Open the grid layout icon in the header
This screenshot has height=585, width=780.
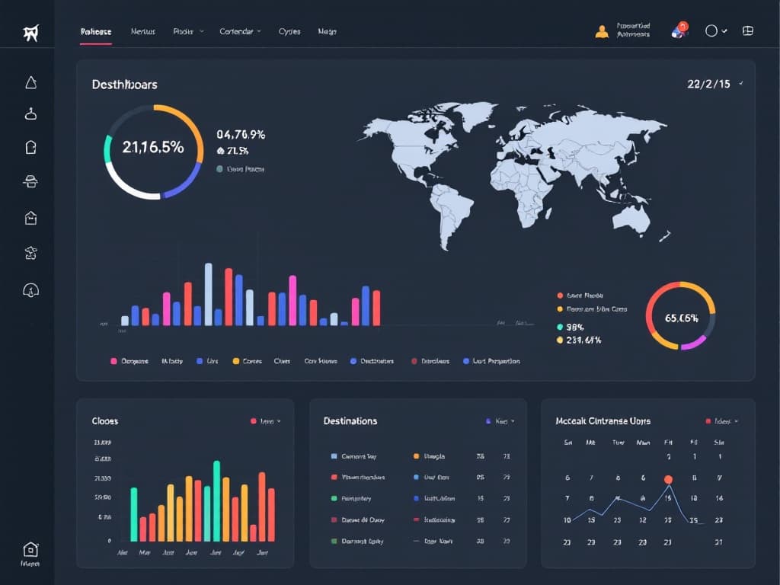pyautogui.click(x=748, y=30)
